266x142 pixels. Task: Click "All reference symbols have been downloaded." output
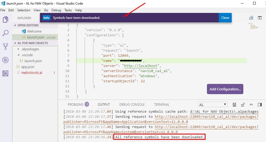pos(160,137)
